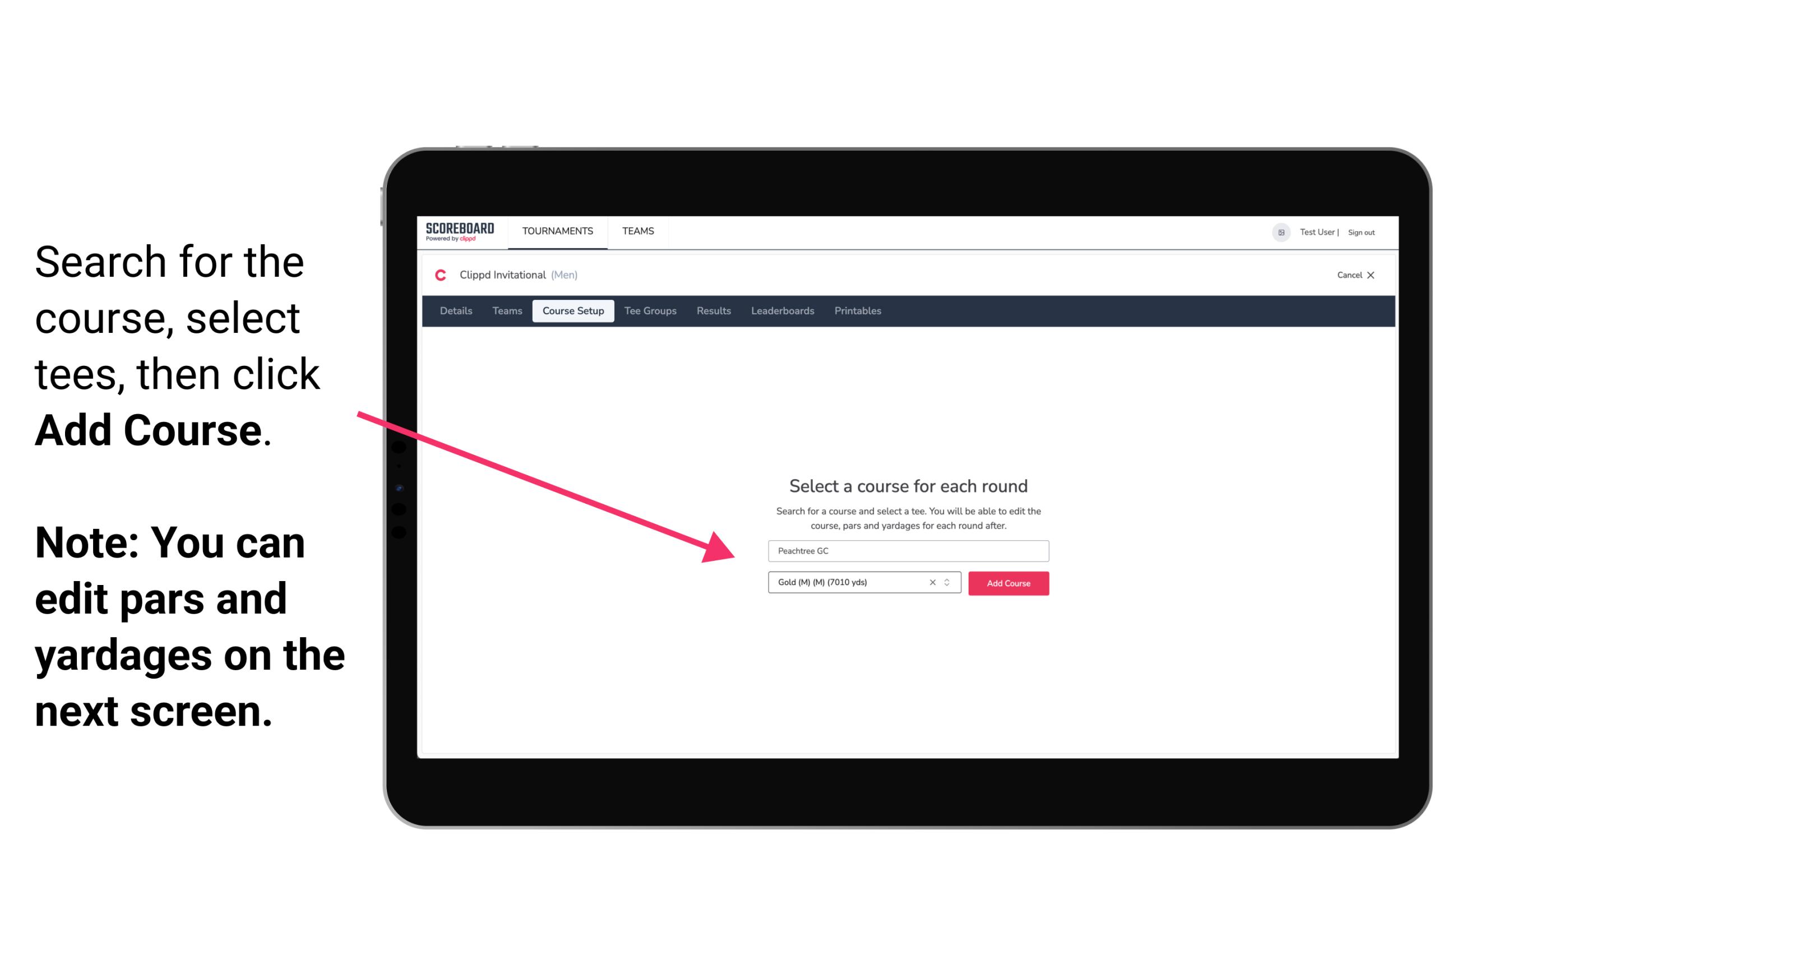Click Add Course button
1813x975 pixels.
pyautogui.click(x=1006, y=583)
